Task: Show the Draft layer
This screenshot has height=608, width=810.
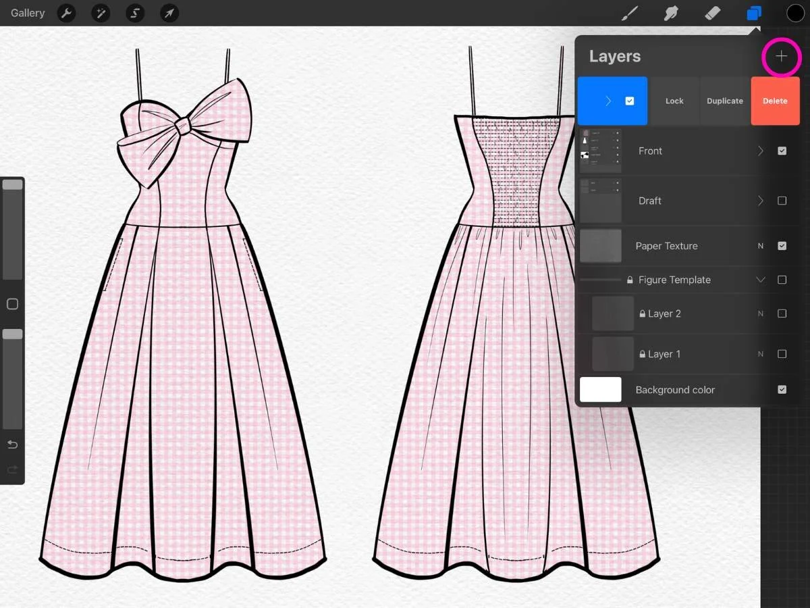Action: 782,201
